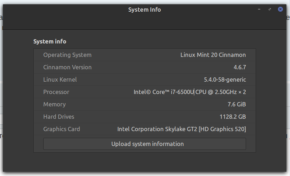Select the Linux Mint 20 Cinnamon value
This screenshot has width=290, height=176.
[213, 55]
